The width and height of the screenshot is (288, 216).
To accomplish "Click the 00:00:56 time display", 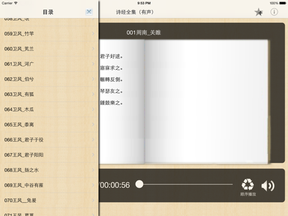I will click(115, 185).
